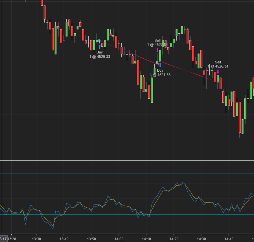
Task: Click the highlighted crosshair time marker 3:17
Action: tap(3, 239)
